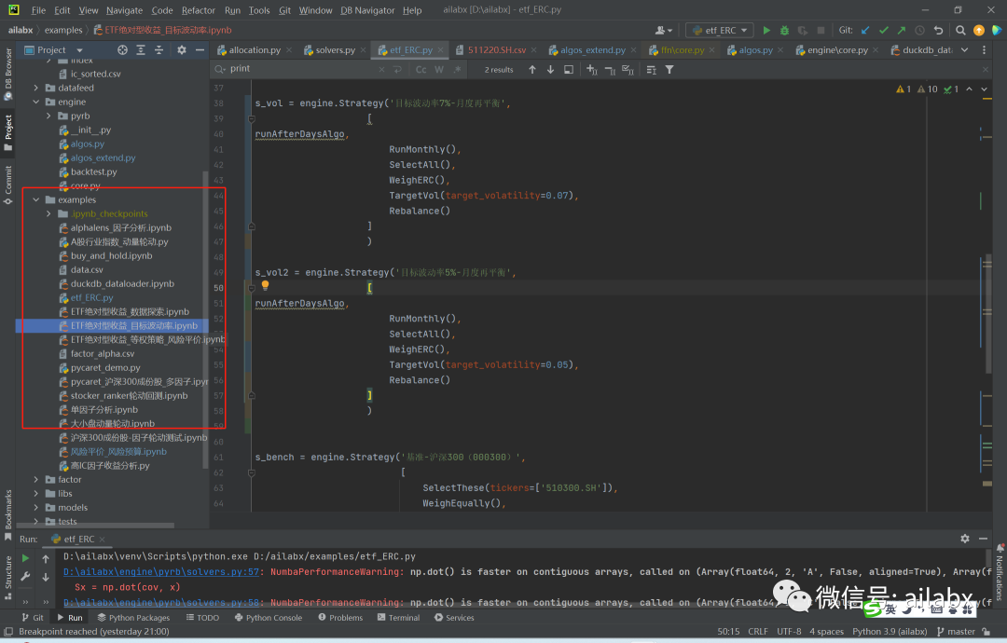This screenshot has height=643, width=1007.
Task: Open Project view dropdown arrow
Action: (79, 50)
